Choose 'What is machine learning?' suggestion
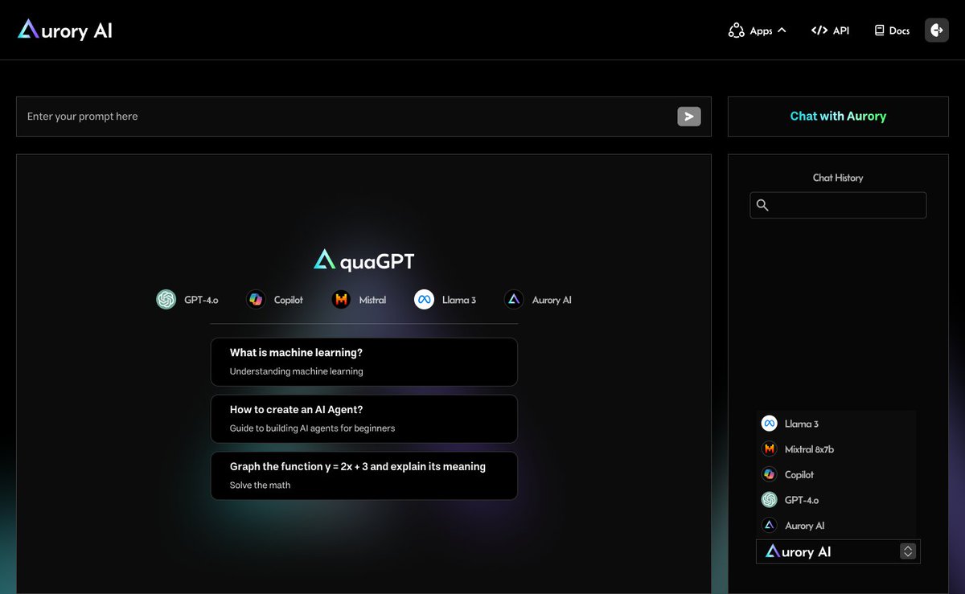The height and width of the screenshot is (594, 965). pyautogui.click(x=363, y=362)
